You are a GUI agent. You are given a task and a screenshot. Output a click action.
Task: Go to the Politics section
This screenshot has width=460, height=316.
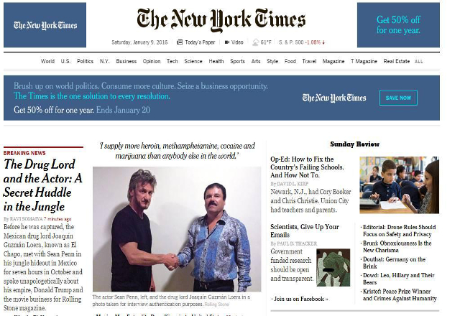pos(85,61)
